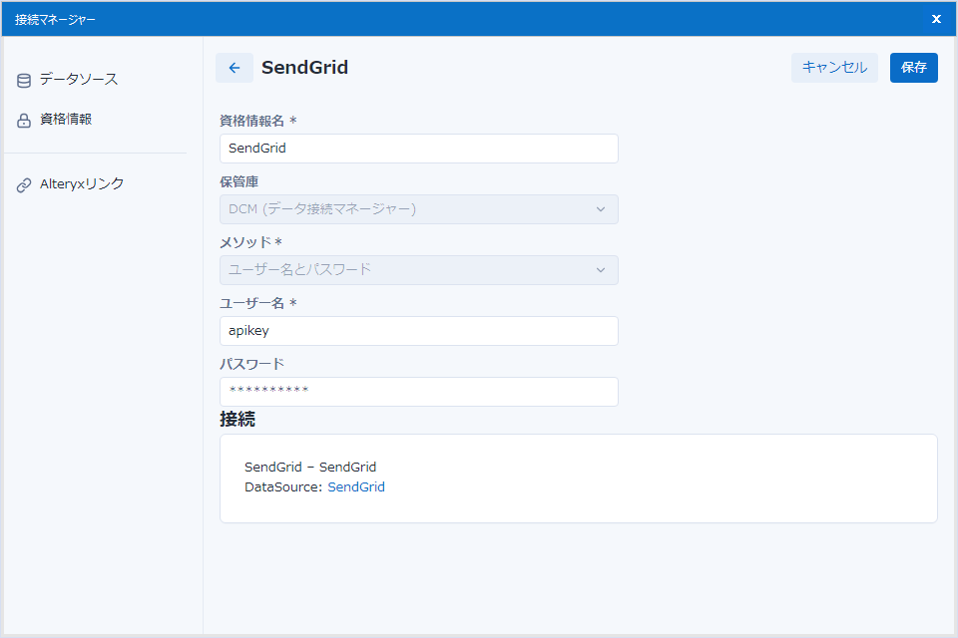Open Alteryxリンク from the sidebar

(82, 184)
